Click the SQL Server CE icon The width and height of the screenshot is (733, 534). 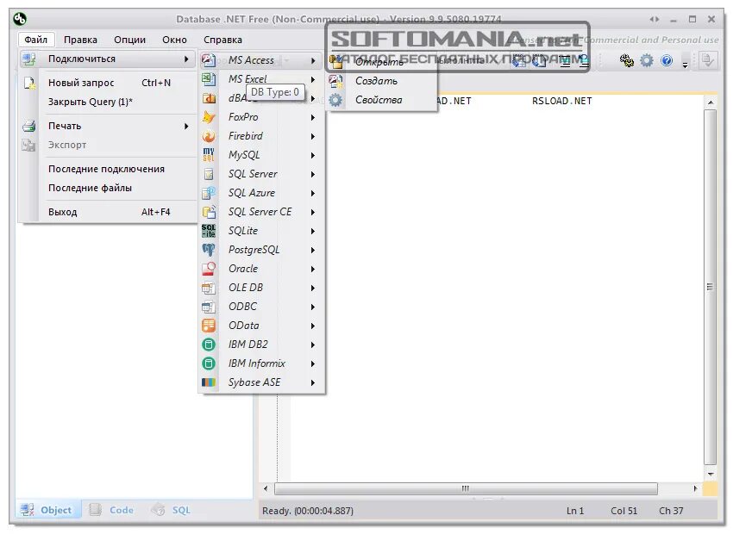pyautogui.click(x=209, y=212)
